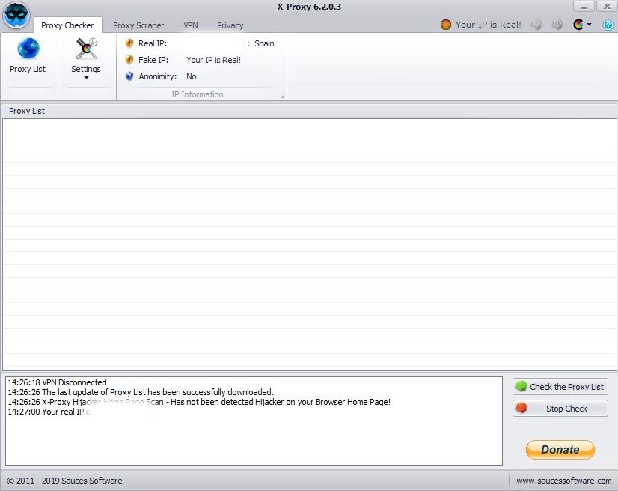Select the X-Proxy Hijacker scan log line
The image size is (618, 491).
click(x=199, y=402)
